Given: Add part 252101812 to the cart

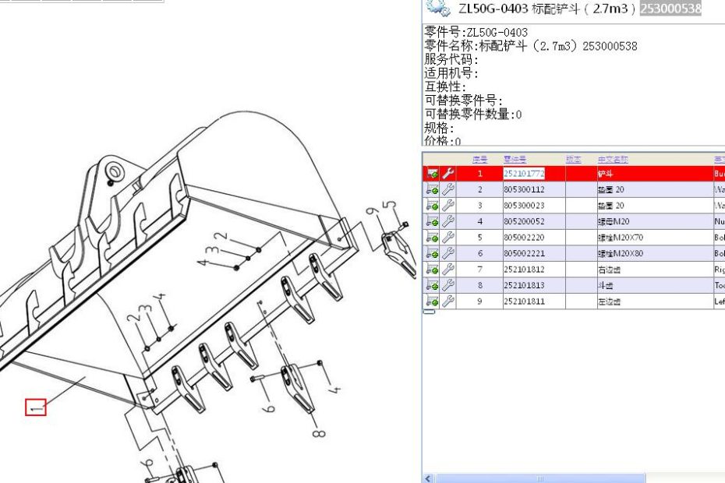Looking at the screenshot, I should click(x=432, y=270).
